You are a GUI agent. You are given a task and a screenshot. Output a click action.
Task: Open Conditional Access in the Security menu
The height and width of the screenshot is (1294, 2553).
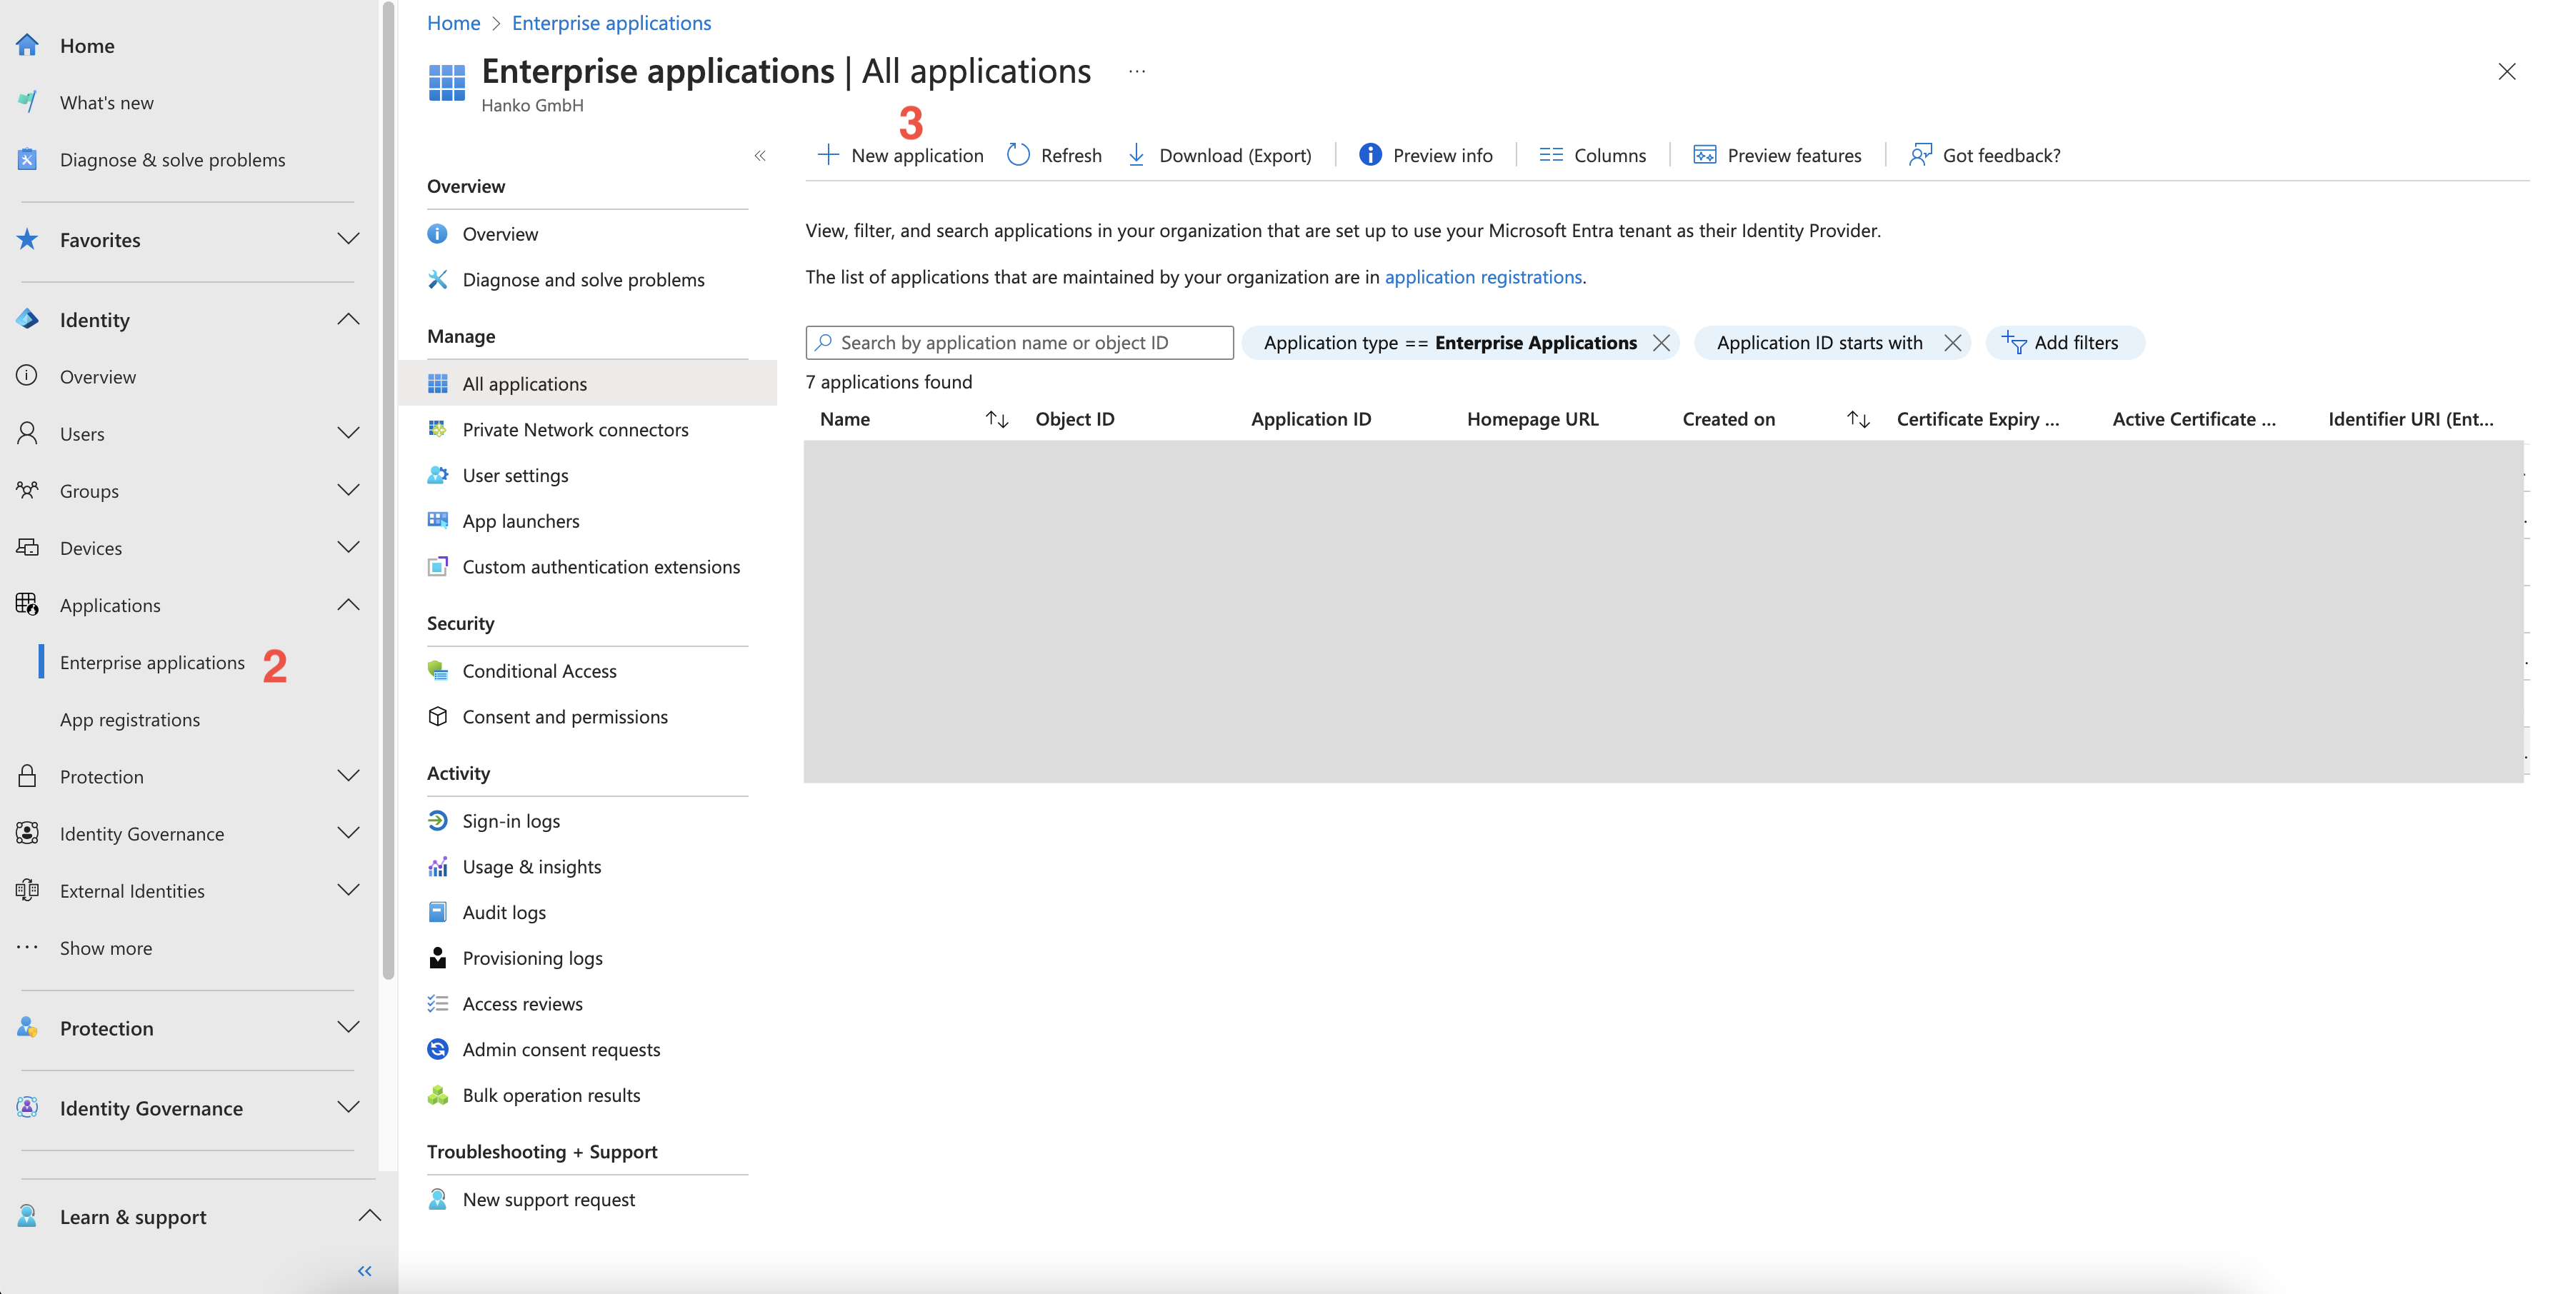pyautogui.click(x=539, y=671)
